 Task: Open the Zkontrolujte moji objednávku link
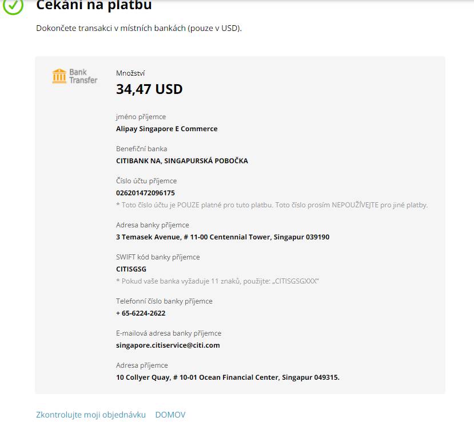point(91,414)
